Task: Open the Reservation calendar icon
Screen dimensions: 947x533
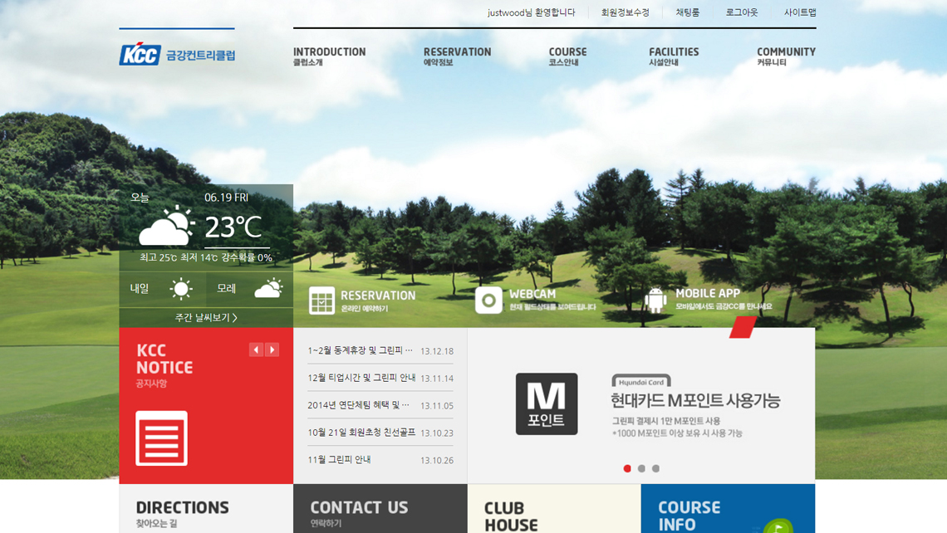Action: click(x=321, y=301)
